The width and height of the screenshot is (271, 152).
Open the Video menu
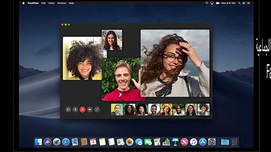tap(51, 3)
